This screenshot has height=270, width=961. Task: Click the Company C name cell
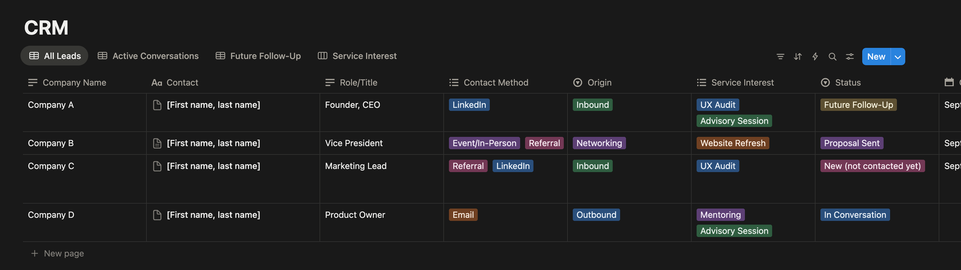click(51, 166)
